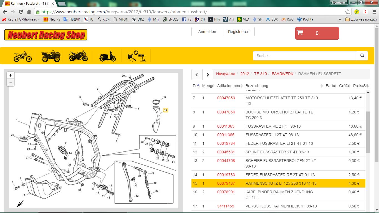Open the FB bookmark
This screenshot has width=379, height=213.
(x=187, y=19)
